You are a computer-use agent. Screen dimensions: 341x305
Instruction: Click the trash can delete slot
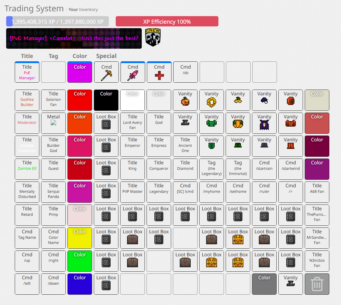317,284
